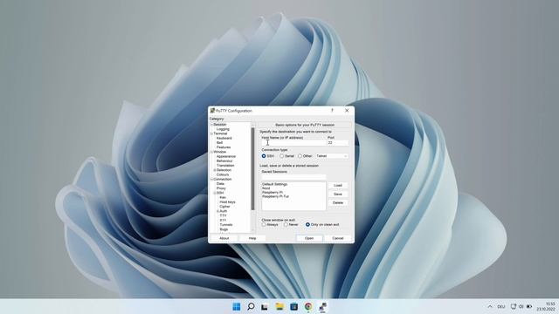Click the Delete session button
The width and height of the screenshot is (559, 314).
(338, 202)
